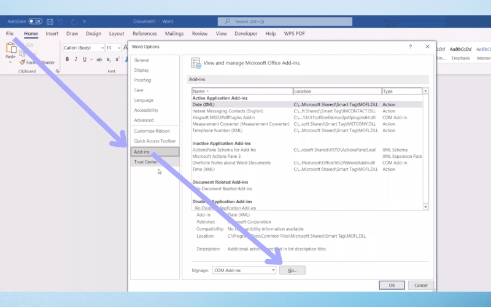
Task: Toggle strikethrough text formatting
Action: click(x=98, y=60)
